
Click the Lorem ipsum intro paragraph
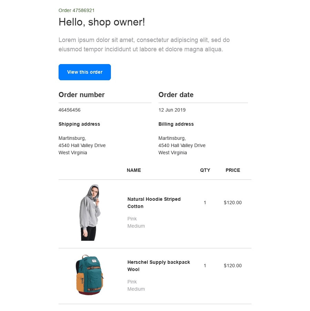pyautogui.click(x=144, y=45)
